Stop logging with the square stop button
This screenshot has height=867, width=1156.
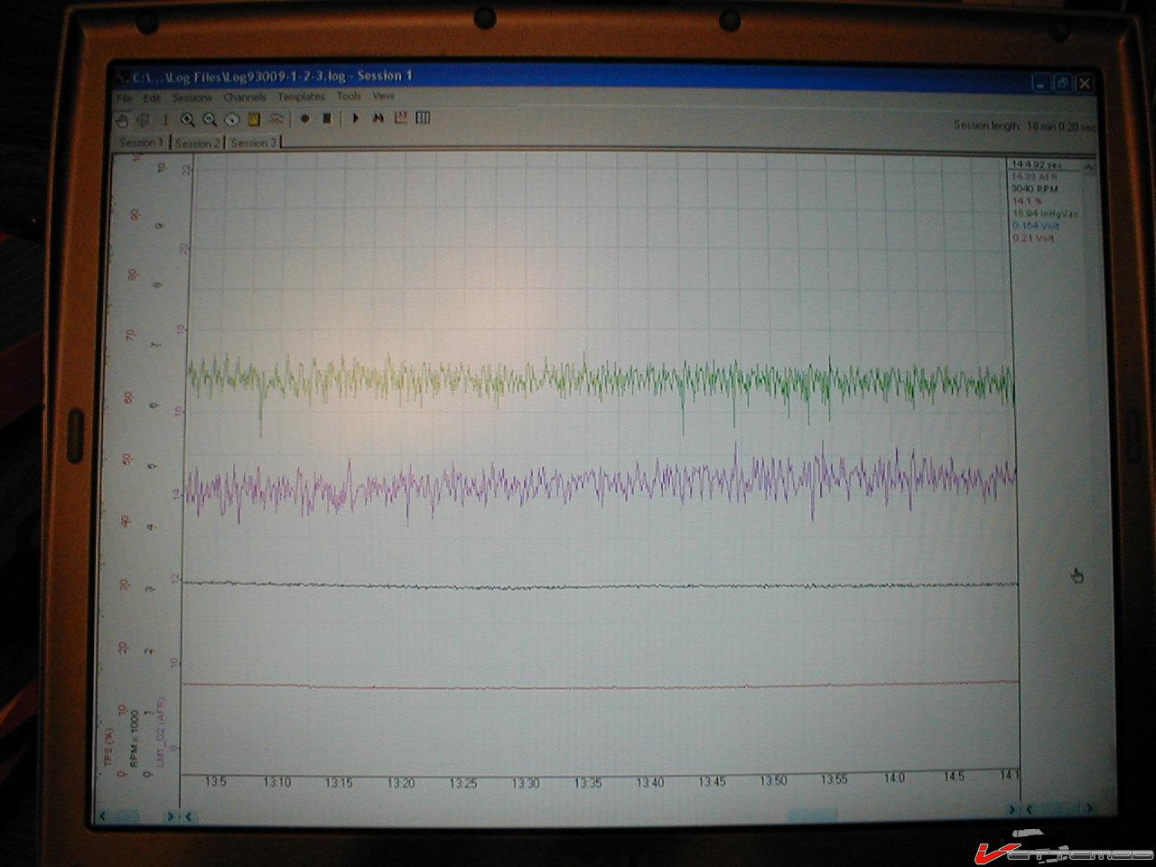pos(328,118)
